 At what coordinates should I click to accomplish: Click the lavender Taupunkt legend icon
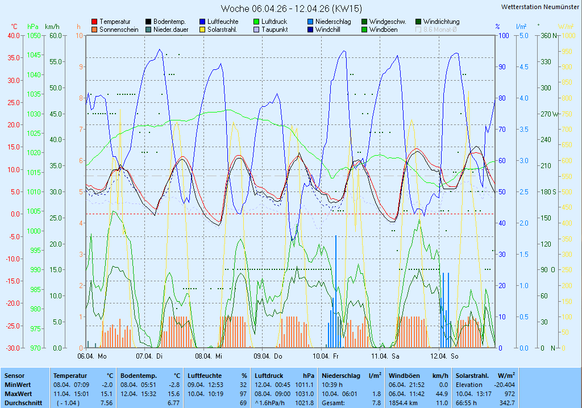click(256, 30)
